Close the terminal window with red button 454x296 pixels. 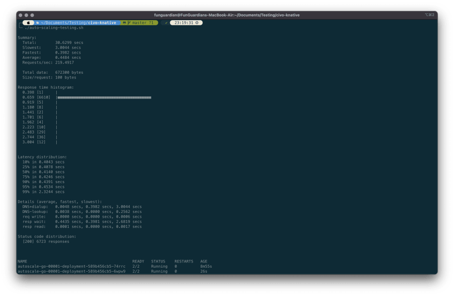pyautogui.click(x=20, y=15)
